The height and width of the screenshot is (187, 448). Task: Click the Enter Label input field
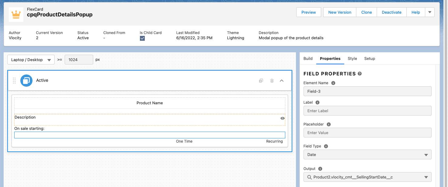point(367,111)
